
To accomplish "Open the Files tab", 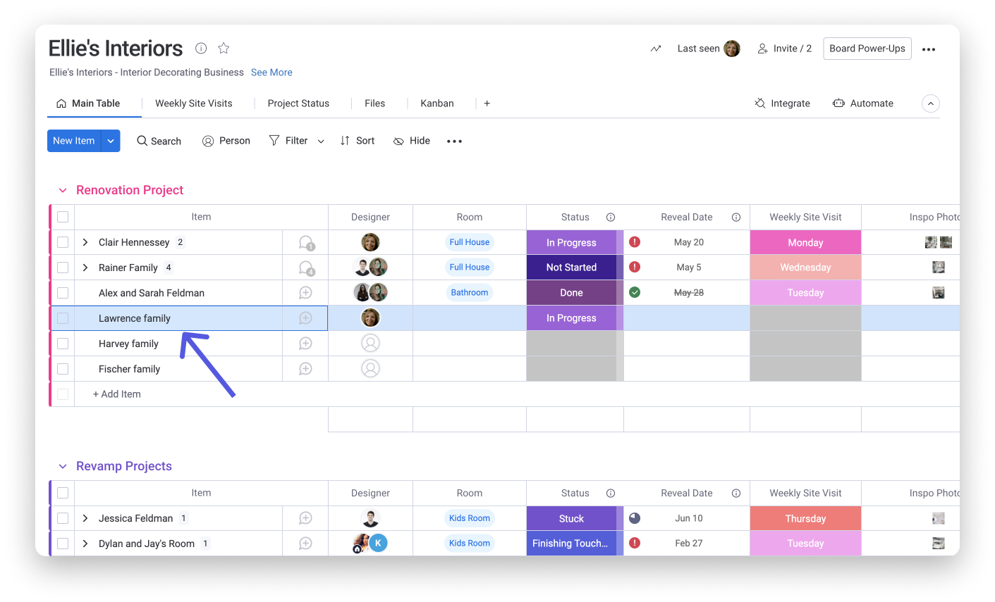I will [374, 104].
